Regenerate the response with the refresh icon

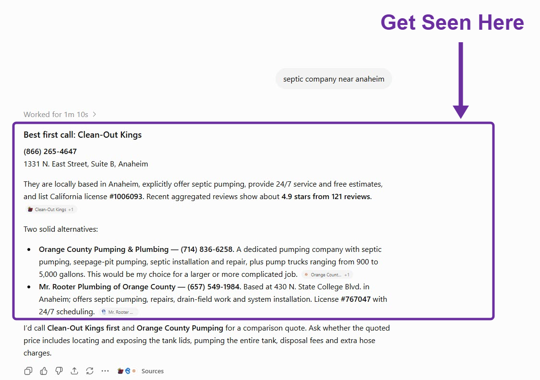[x=90, y=371]
